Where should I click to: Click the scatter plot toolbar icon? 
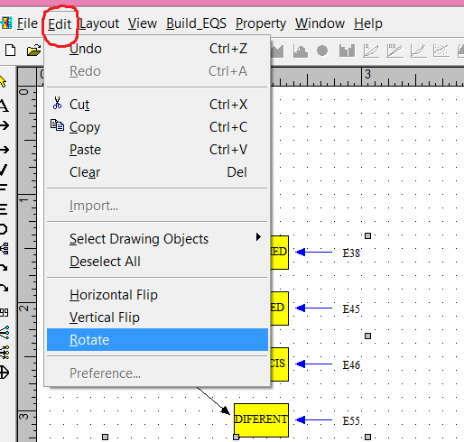pyautogui.click(x=441, y=51)
